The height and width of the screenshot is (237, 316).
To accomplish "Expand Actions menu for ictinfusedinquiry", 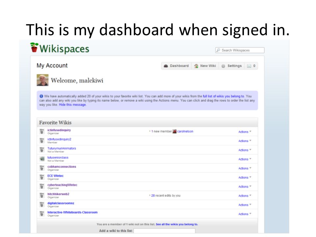I will [x=245, y=132].
